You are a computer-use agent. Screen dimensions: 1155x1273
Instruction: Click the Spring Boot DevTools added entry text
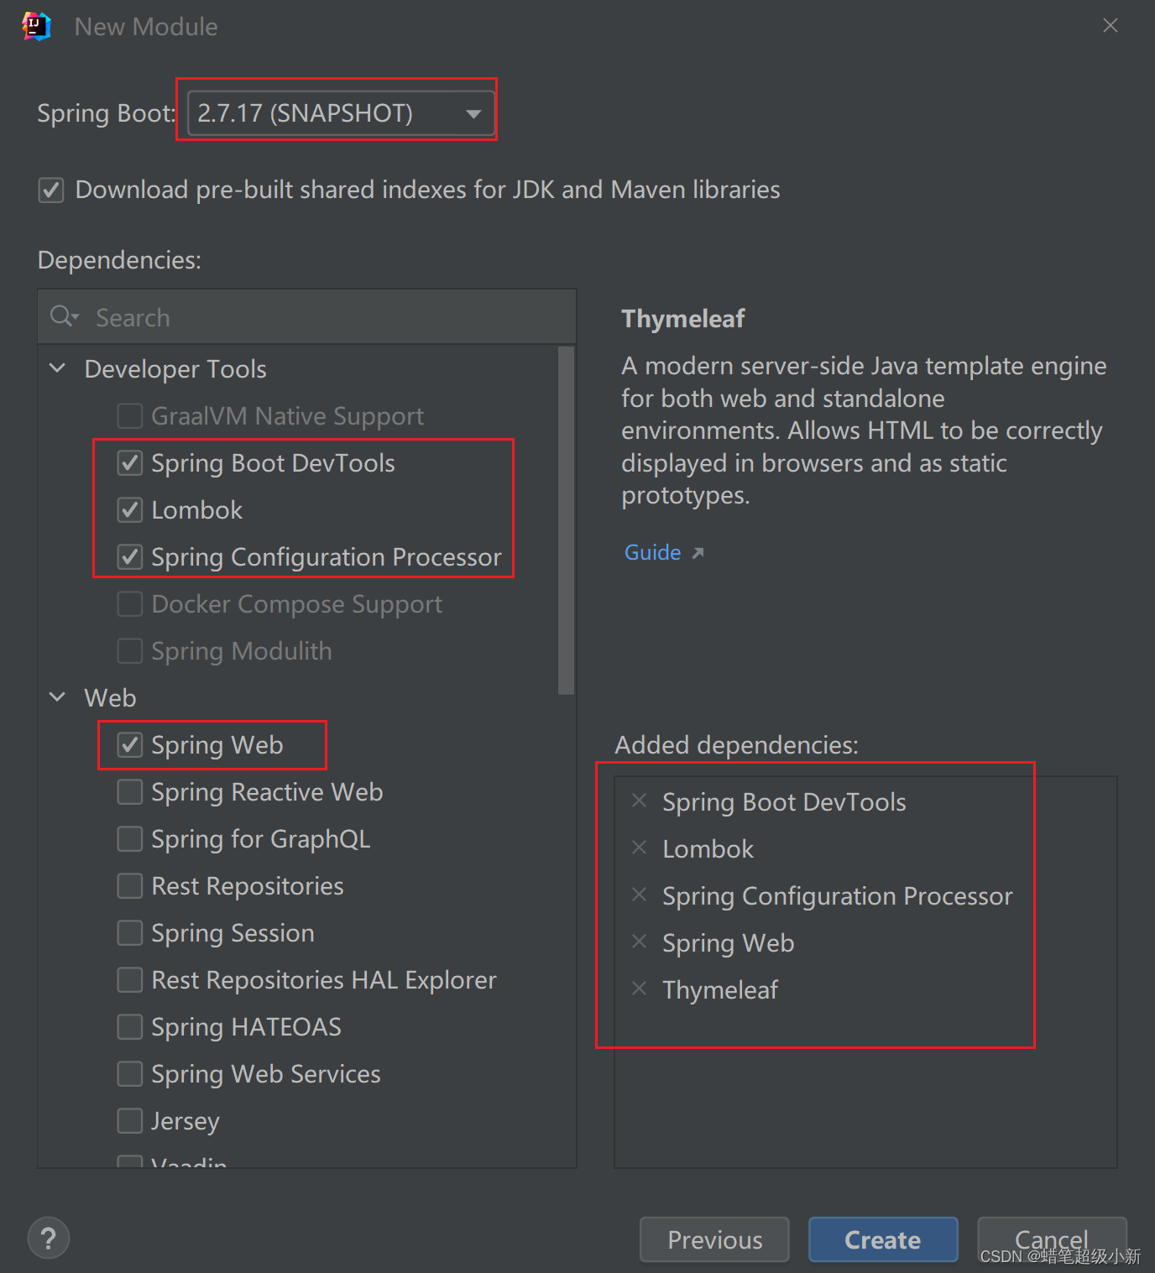(784, 801)
